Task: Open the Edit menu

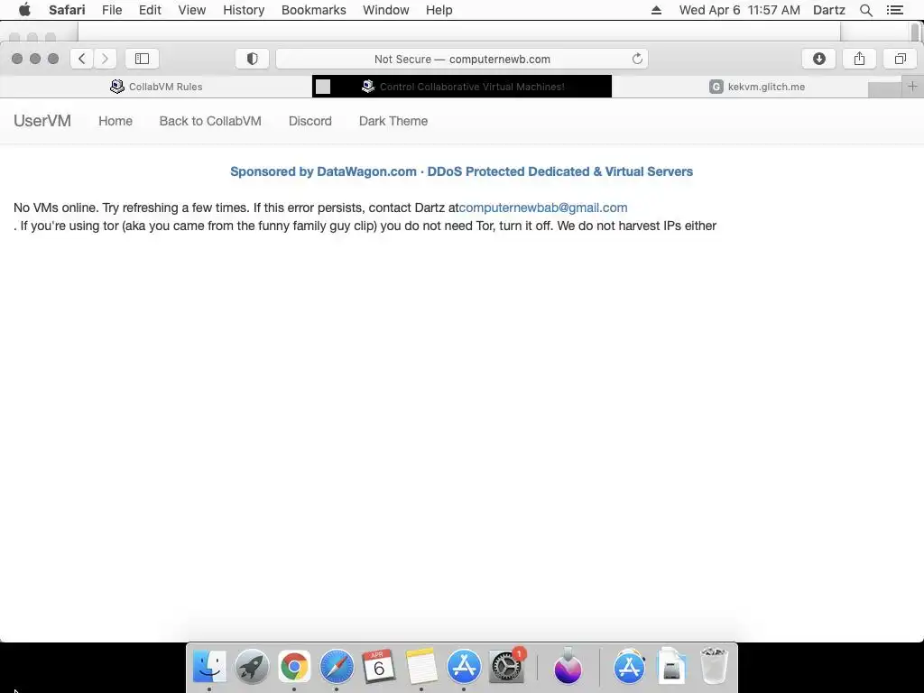Action: click(150, 10)
